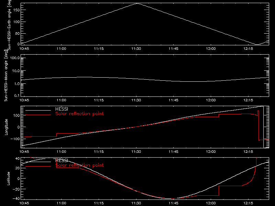Click 12:15 time label under Longitude plot
275x206 pixels.
pyautogui.click(x=248, y=151)
